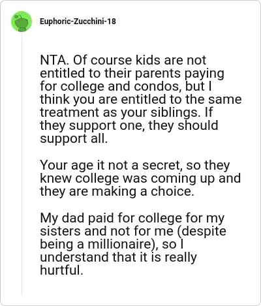Screen dimensions: 261x306
Task: Click the line "understand that it is really"
Action: pyautogui.click(x=118, y=257)
